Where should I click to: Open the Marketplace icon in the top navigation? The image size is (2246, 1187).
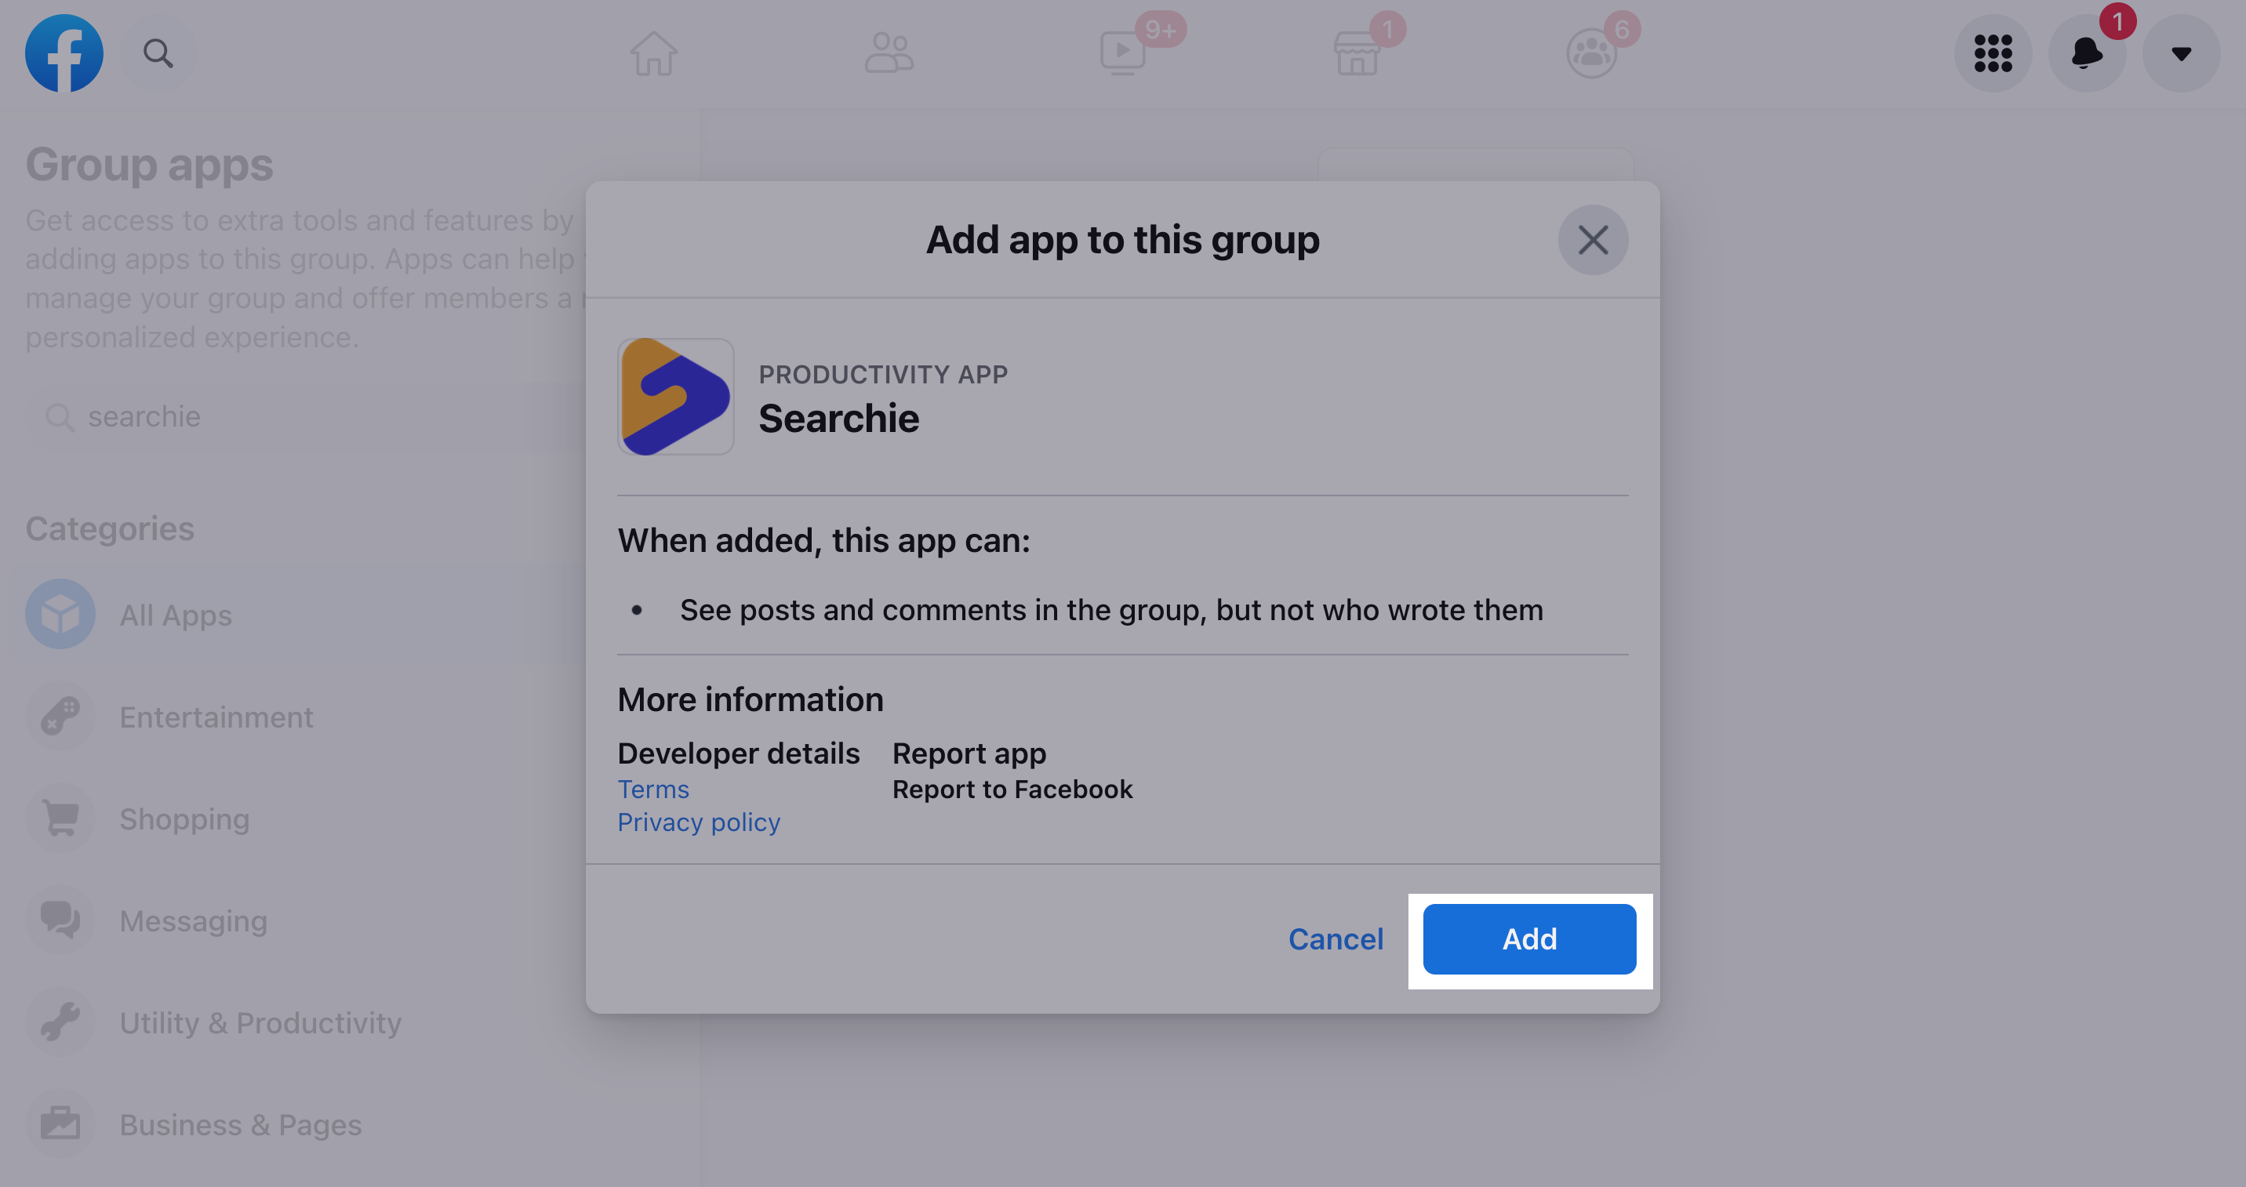pos(1357,53)
